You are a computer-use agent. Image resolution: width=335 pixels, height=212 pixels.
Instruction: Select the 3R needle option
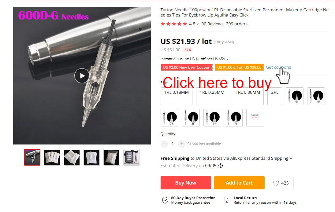click(x=294, y=96)
